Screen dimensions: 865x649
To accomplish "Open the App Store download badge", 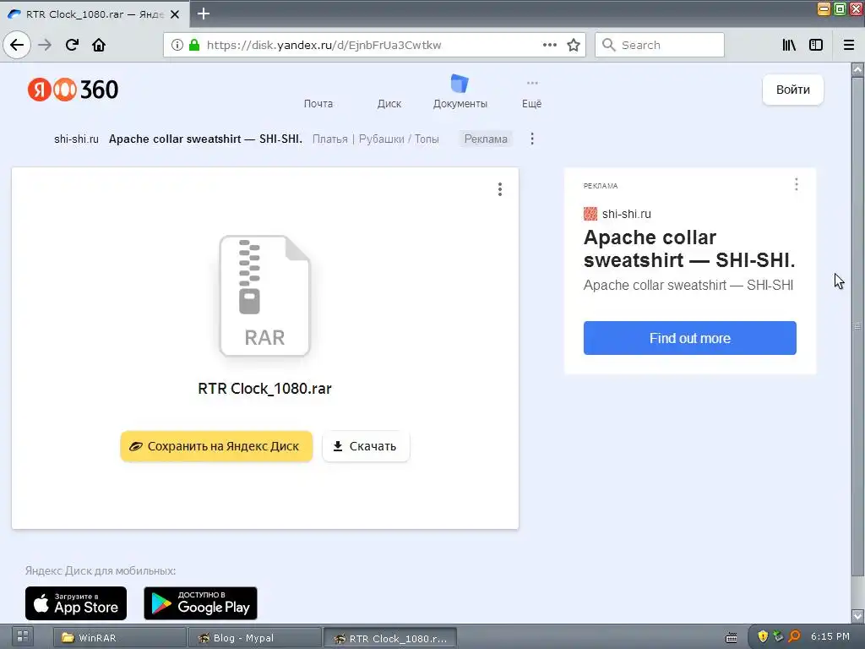I will [76, 603].
